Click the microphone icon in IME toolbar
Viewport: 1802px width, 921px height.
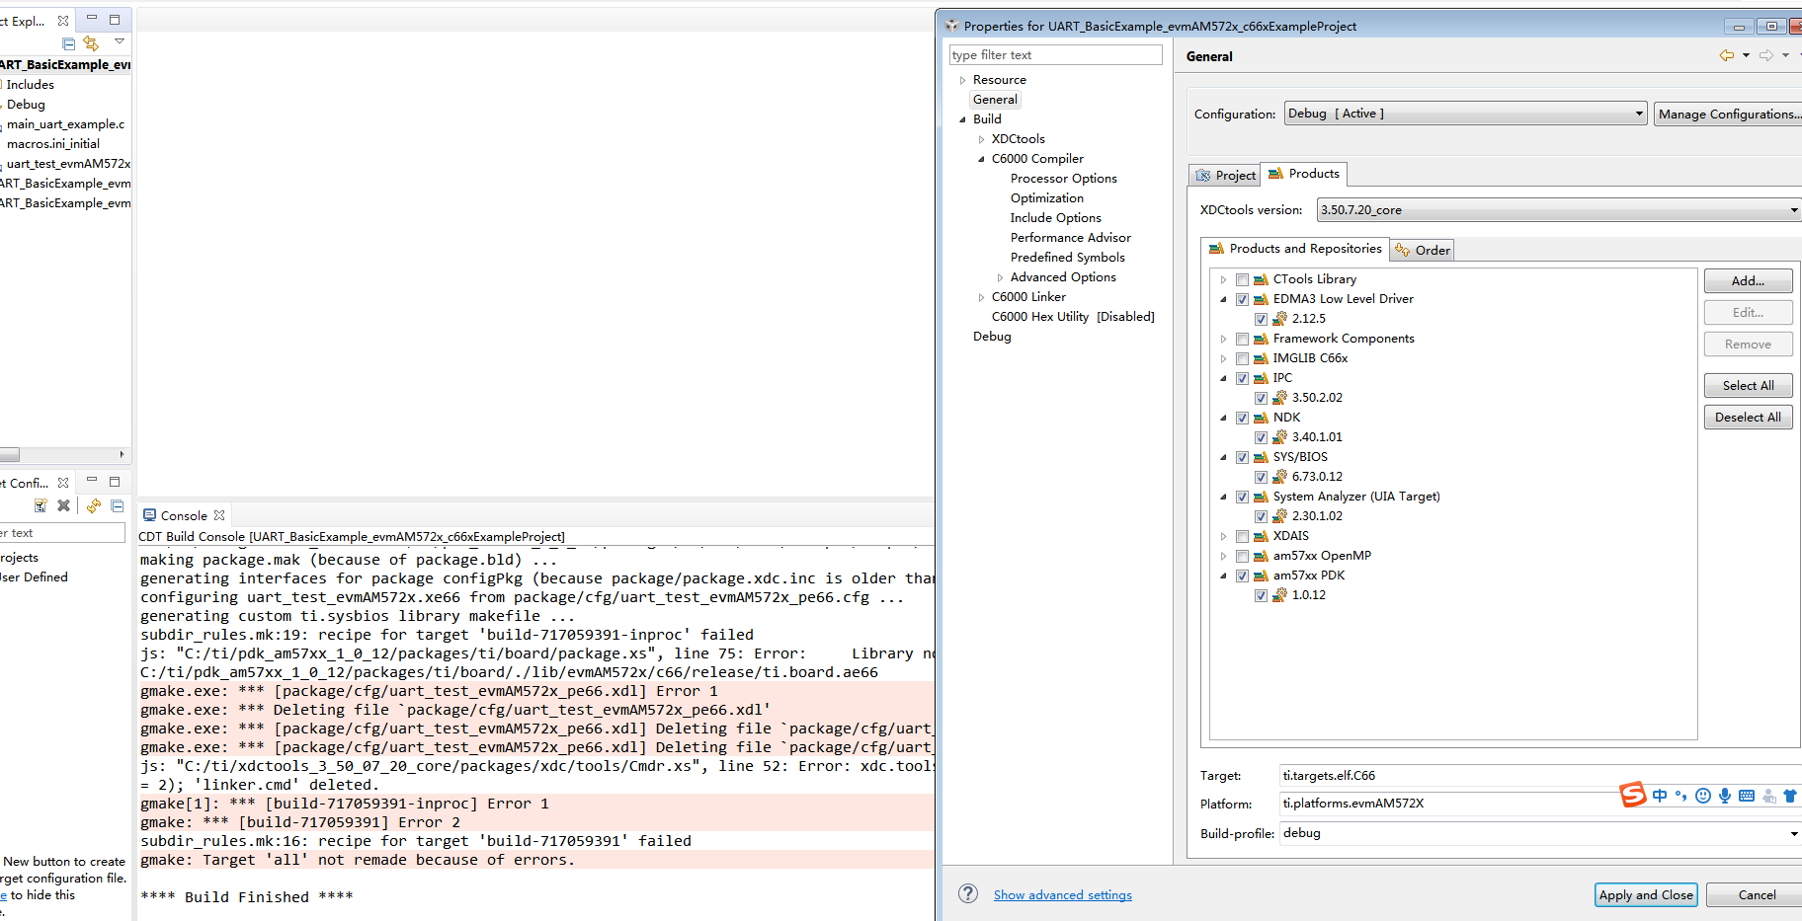[x=1725, y=796]
